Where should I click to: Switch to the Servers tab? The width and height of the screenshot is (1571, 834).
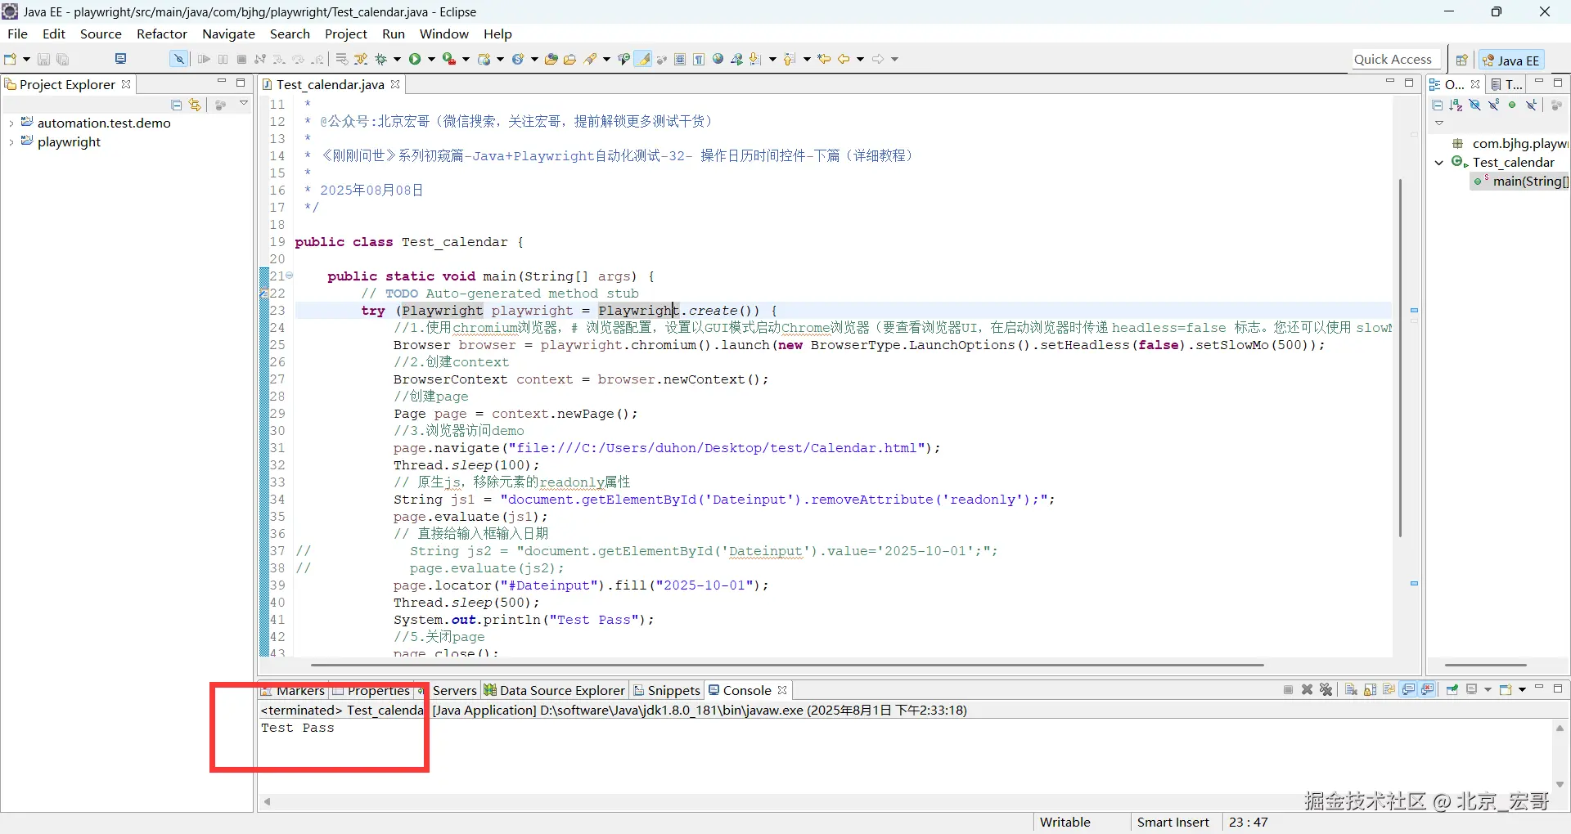click(448, 691)
